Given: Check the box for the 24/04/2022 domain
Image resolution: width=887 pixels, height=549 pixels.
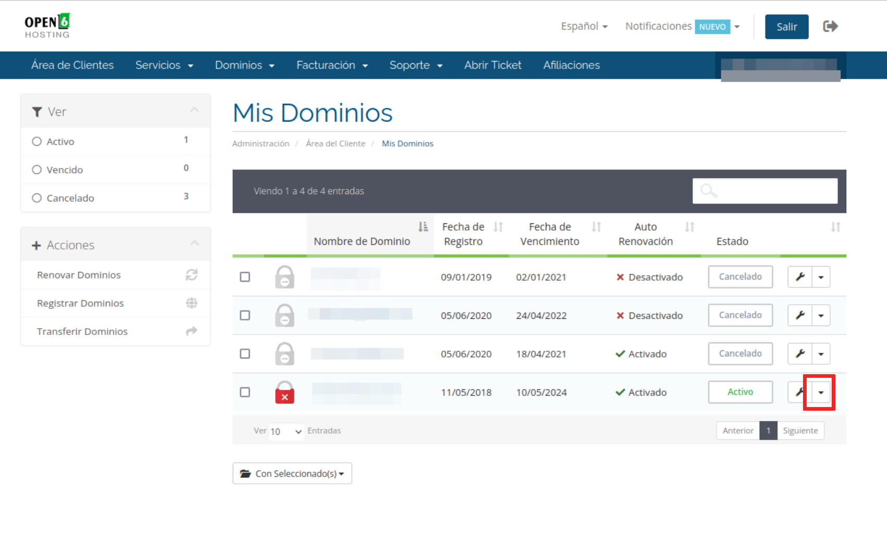Looking at the screenshot, I should tap(245, 315).
